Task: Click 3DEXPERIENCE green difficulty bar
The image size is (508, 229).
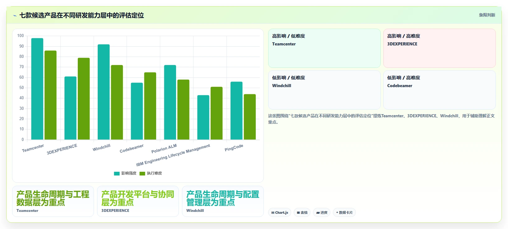Action: click(84, 99)
